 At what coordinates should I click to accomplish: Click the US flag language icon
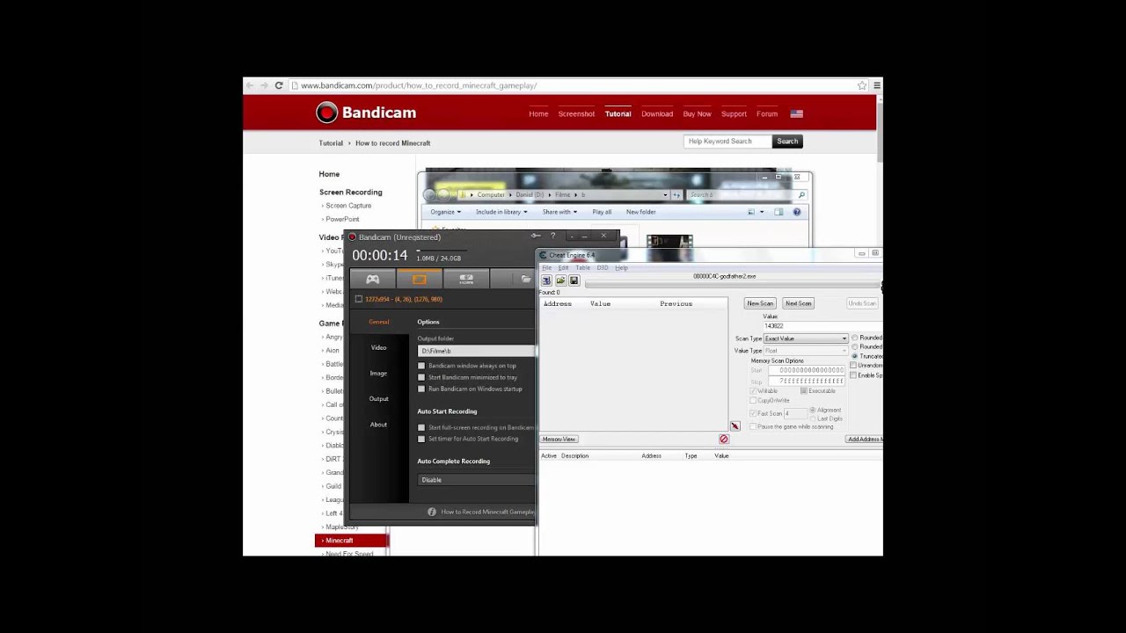point(796,113)
